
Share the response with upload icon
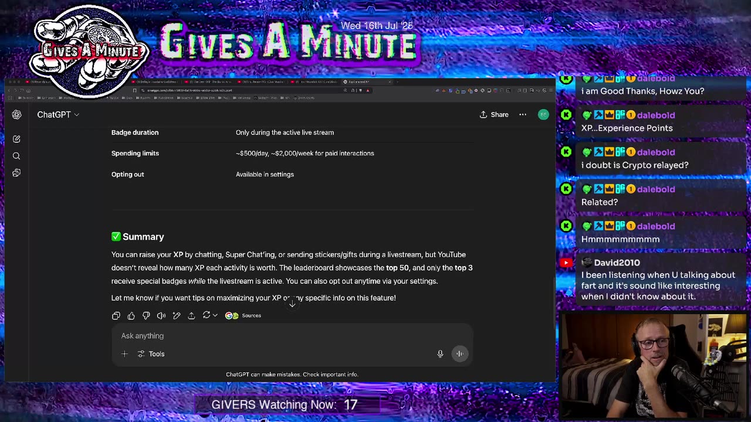click(191, 315)
